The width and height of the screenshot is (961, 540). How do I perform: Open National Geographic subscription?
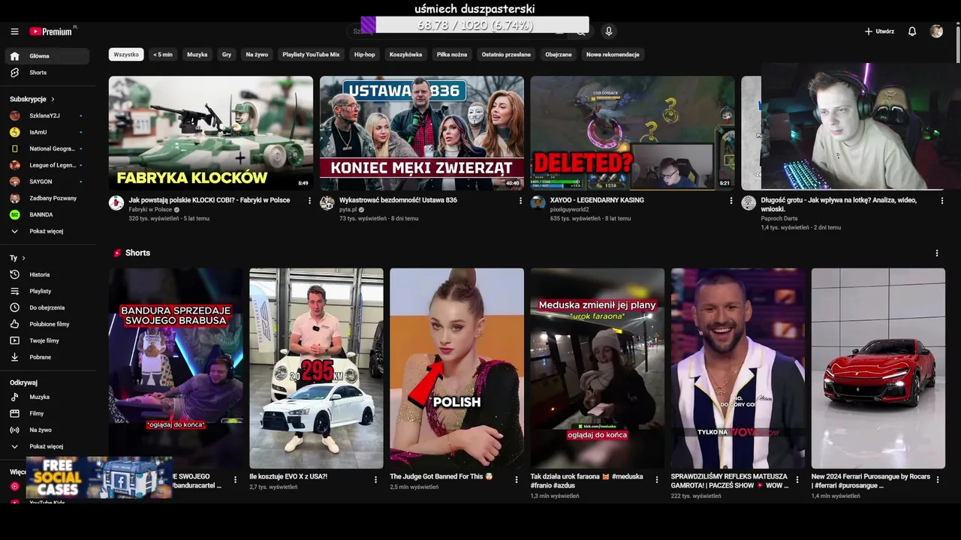point(47,148)
